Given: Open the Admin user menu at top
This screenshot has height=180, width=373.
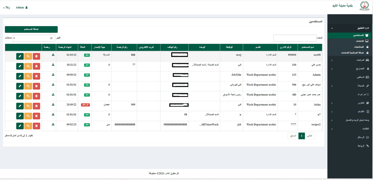Looking at the screenshot, I should click(x=21, y=7).
